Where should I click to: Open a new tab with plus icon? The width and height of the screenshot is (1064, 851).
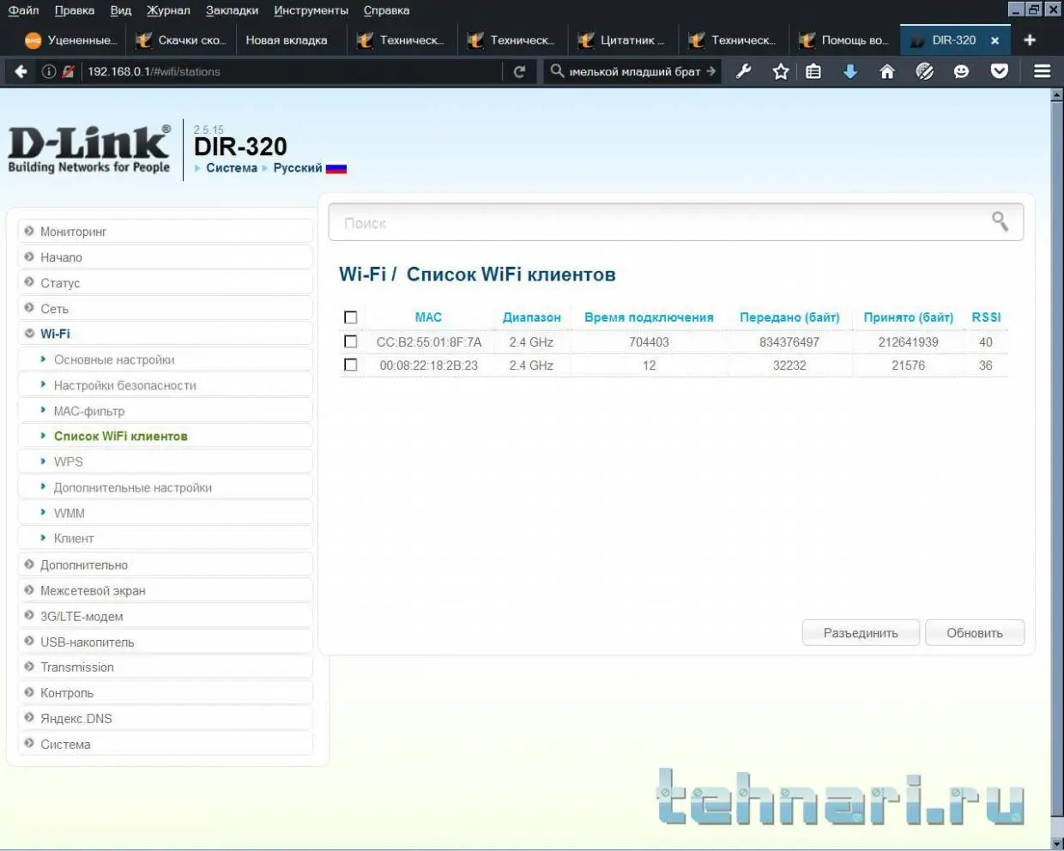coord(1030,40)
